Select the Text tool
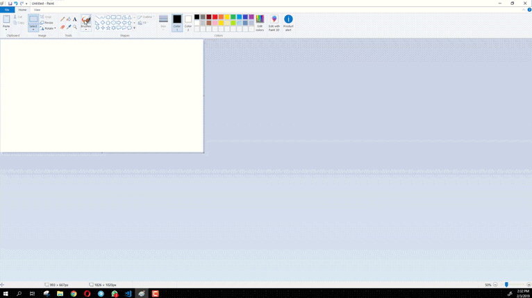The height and width of the screenshot is (298, 532). point(75,19)
